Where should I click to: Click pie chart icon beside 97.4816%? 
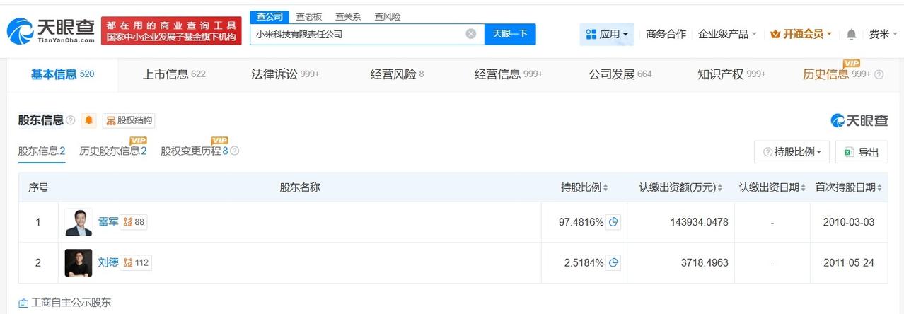614,222
